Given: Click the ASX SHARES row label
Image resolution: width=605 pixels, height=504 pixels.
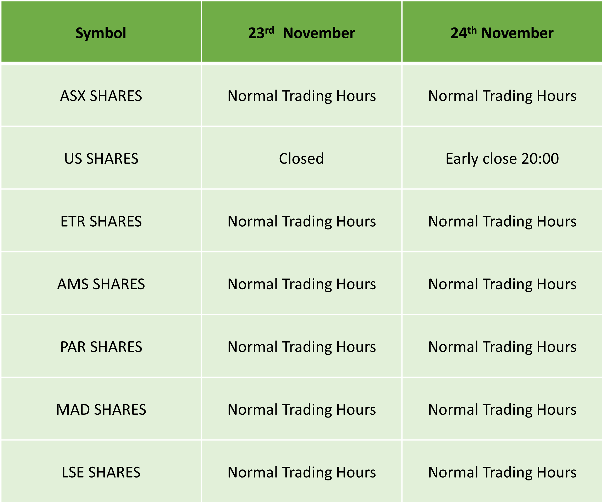Looking at the screenshot, I should 101,96.
